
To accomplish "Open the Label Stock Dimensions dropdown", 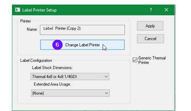I will [x=68, y=77].
